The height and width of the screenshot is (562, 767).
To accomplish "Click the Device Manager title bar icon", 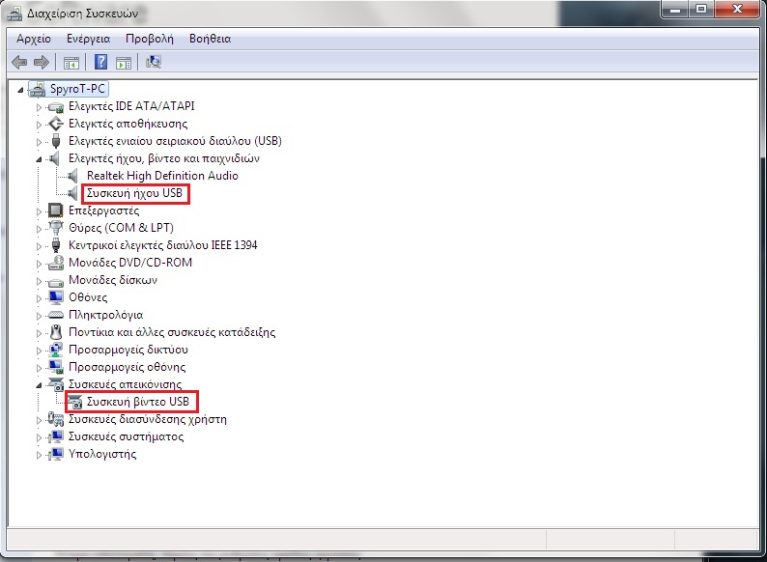I will (14, 14).
